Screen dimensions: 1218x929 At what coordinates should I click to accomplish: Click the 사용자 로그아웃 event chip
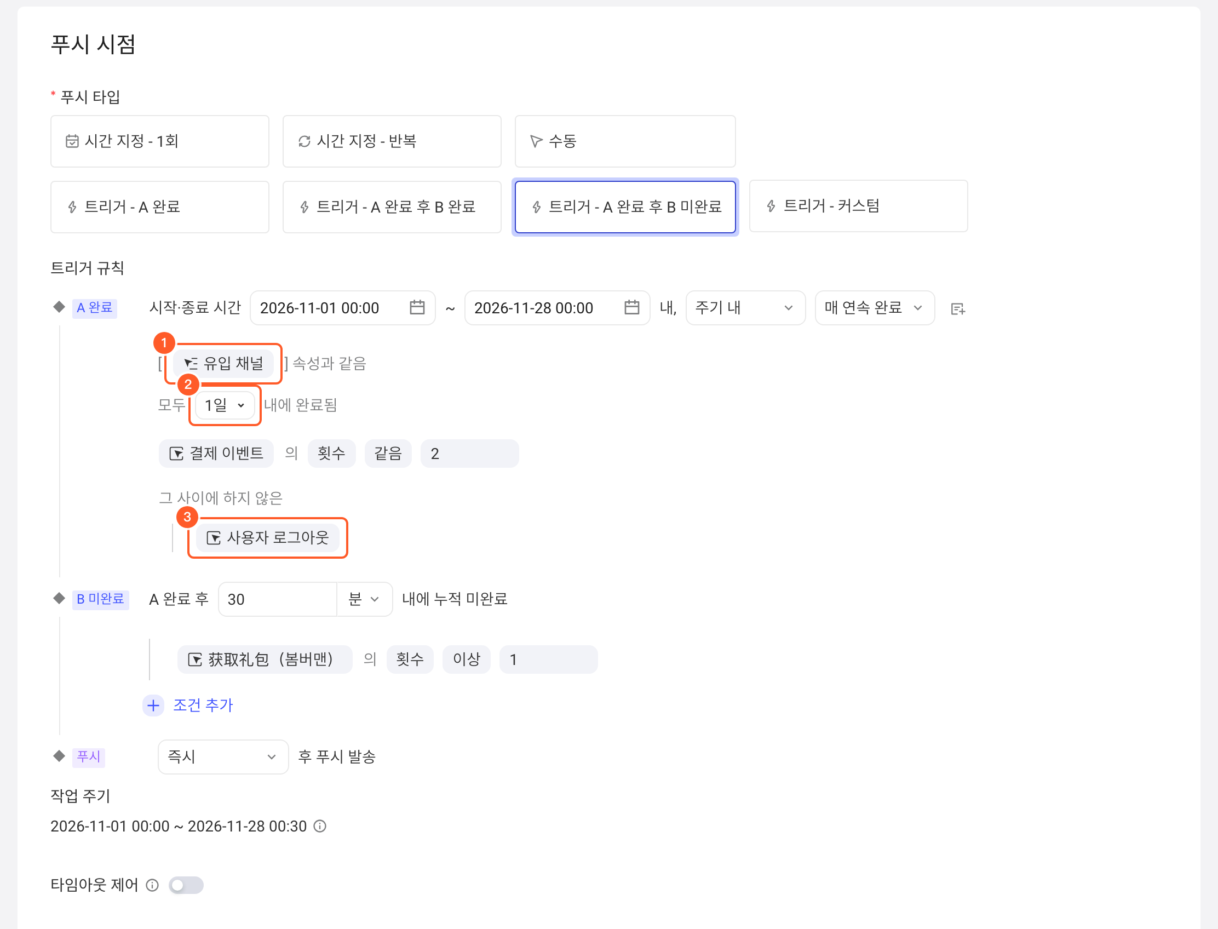pyautogui.click(x=268, y=537)
